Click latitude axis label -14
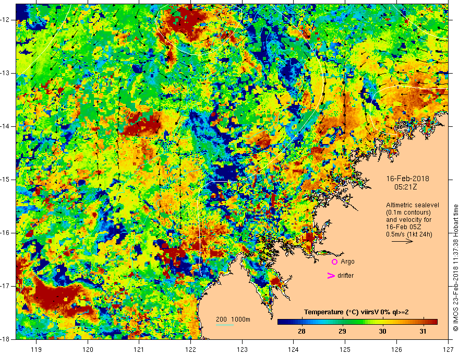 click(5, 126)
